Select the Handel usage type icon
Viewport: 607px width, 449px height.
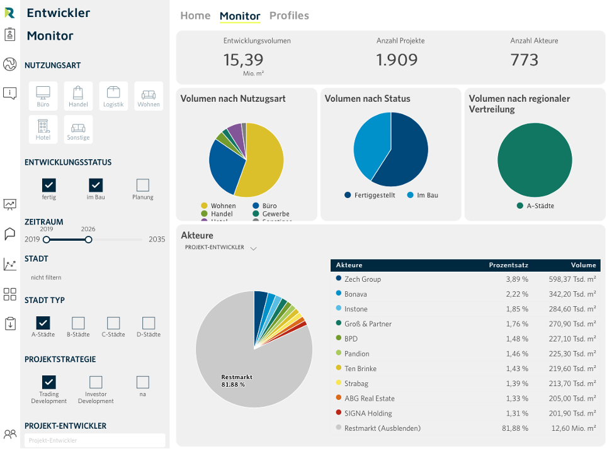pos(78,96)
